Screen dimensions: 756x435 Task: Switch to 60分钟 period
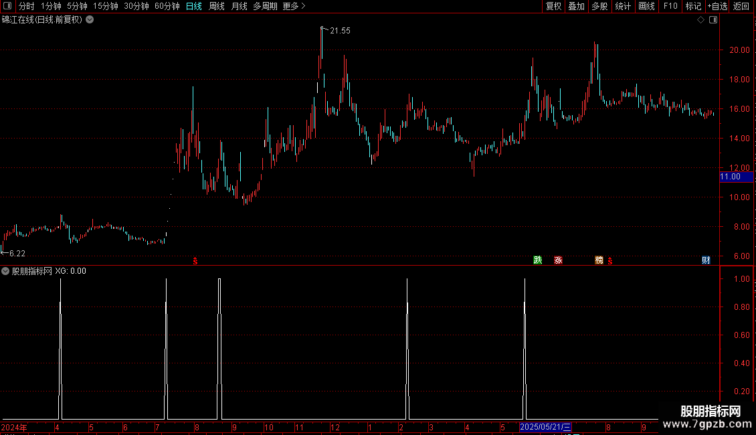pos(167,6)
